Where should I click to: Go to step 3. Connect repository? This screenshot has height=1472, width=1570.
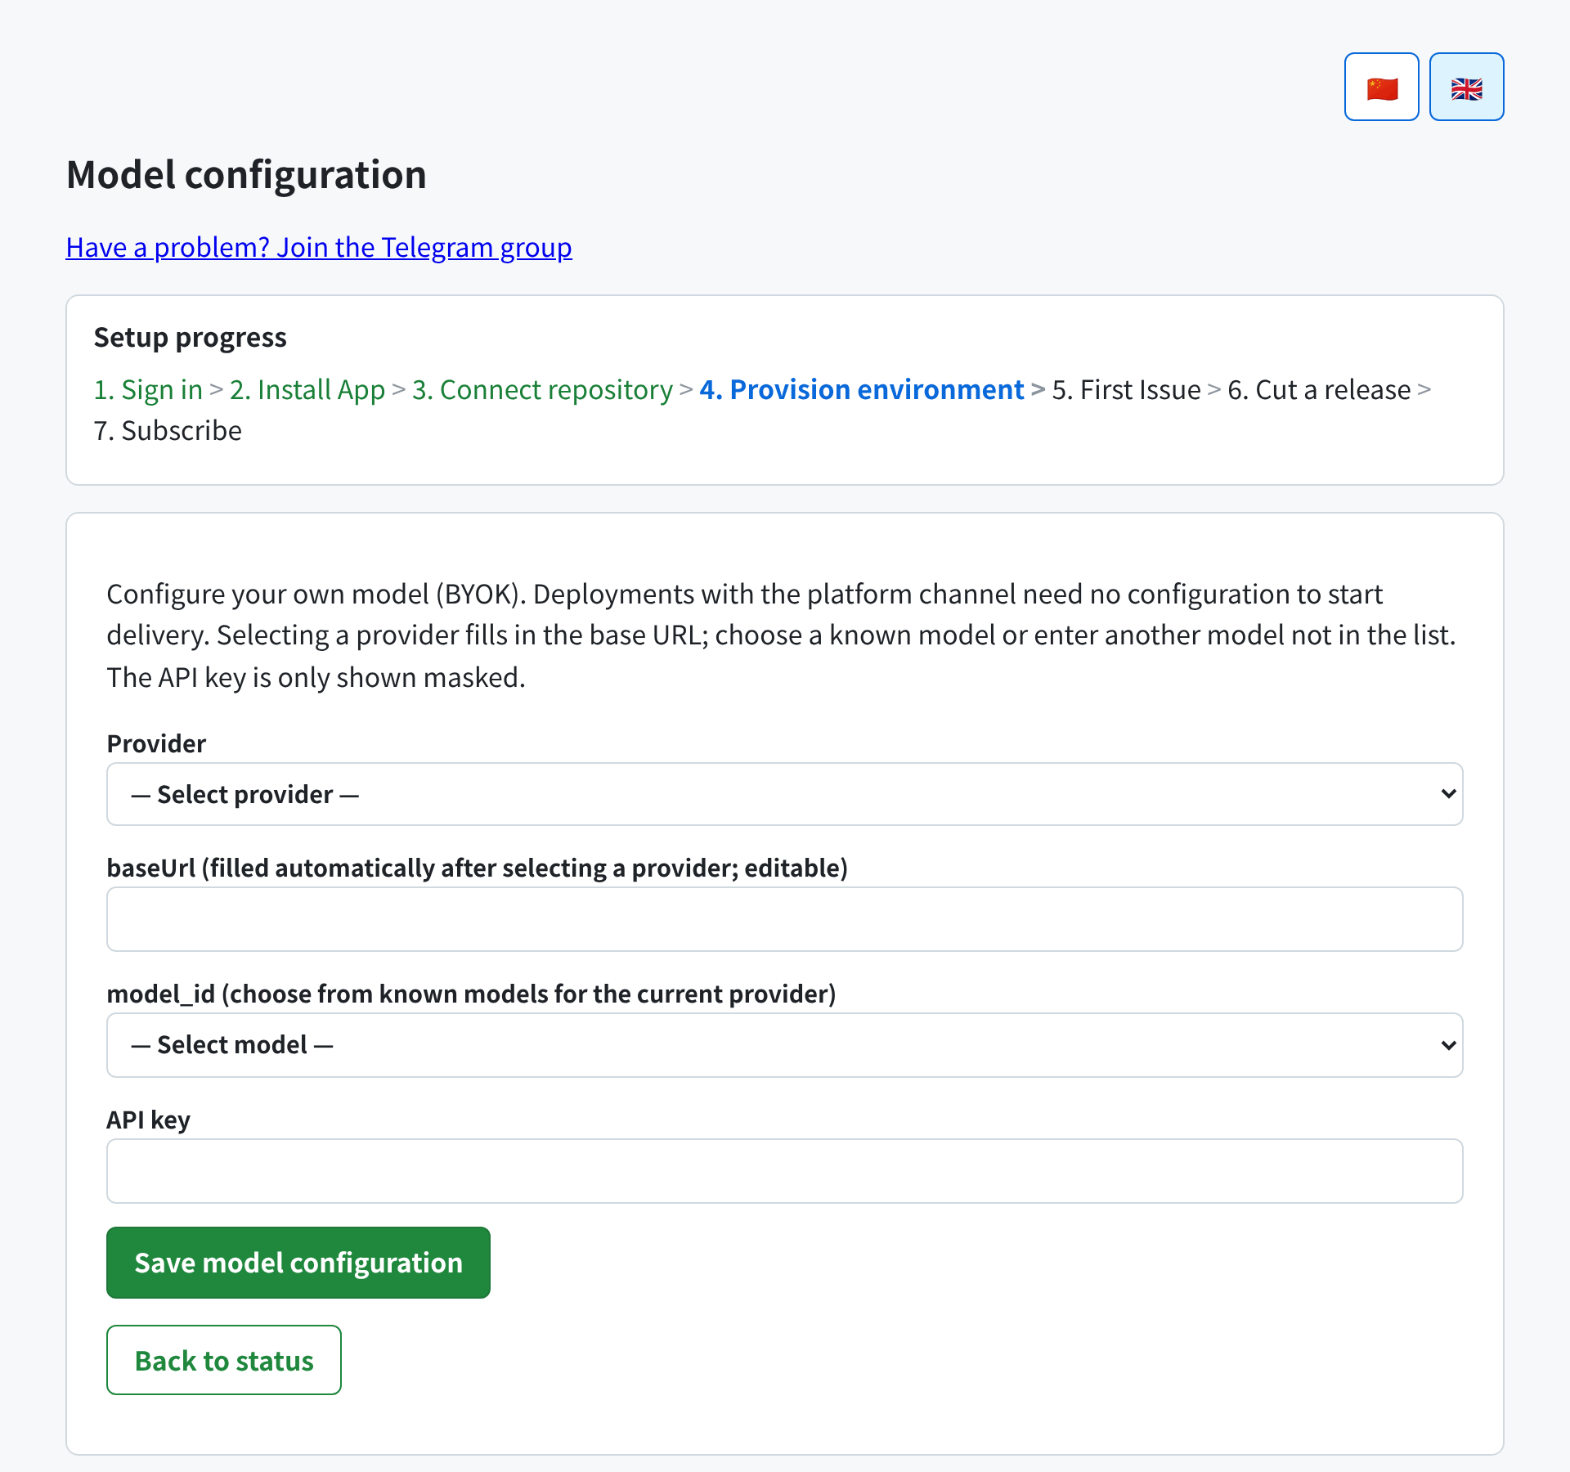[x=542, y=389]
